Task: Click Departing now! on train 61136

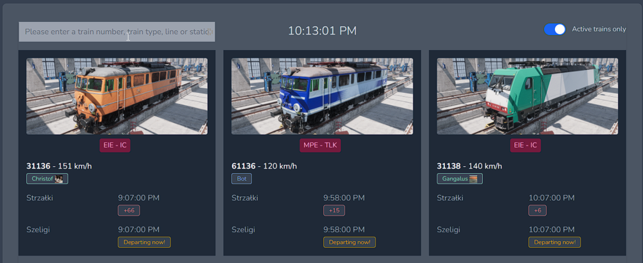Action: (350, 242)
